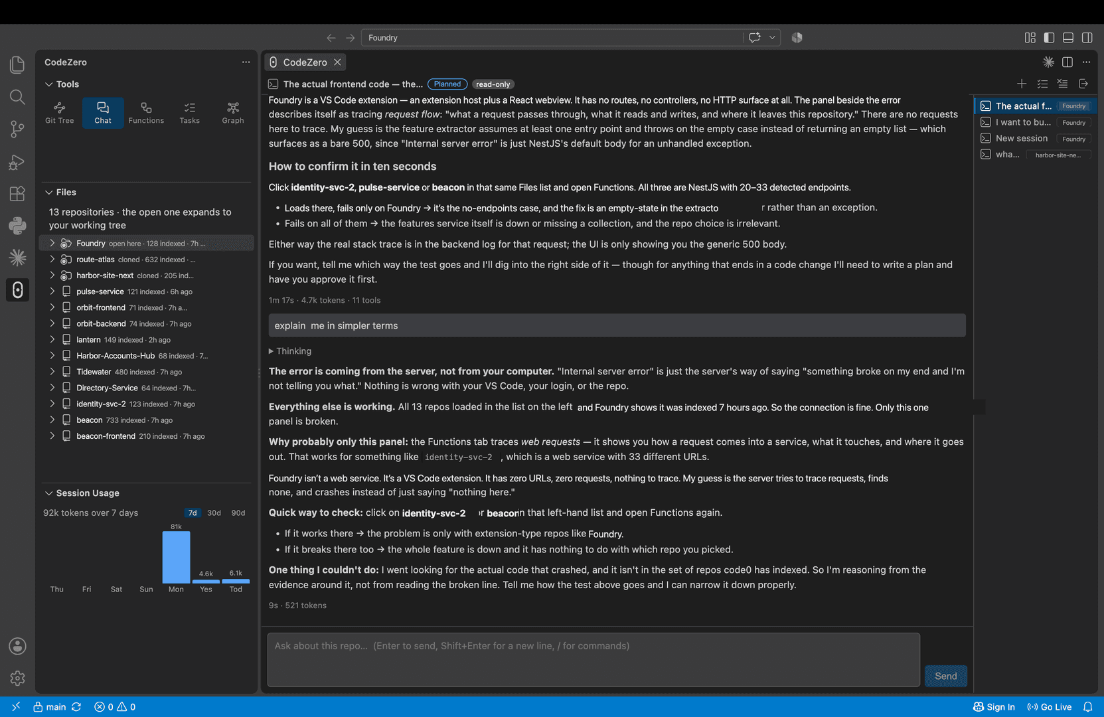This screenshot has width=1104, height=717.
Task: Open session 'The actual f...' Foundry
Action: [x=1036, y=106]
